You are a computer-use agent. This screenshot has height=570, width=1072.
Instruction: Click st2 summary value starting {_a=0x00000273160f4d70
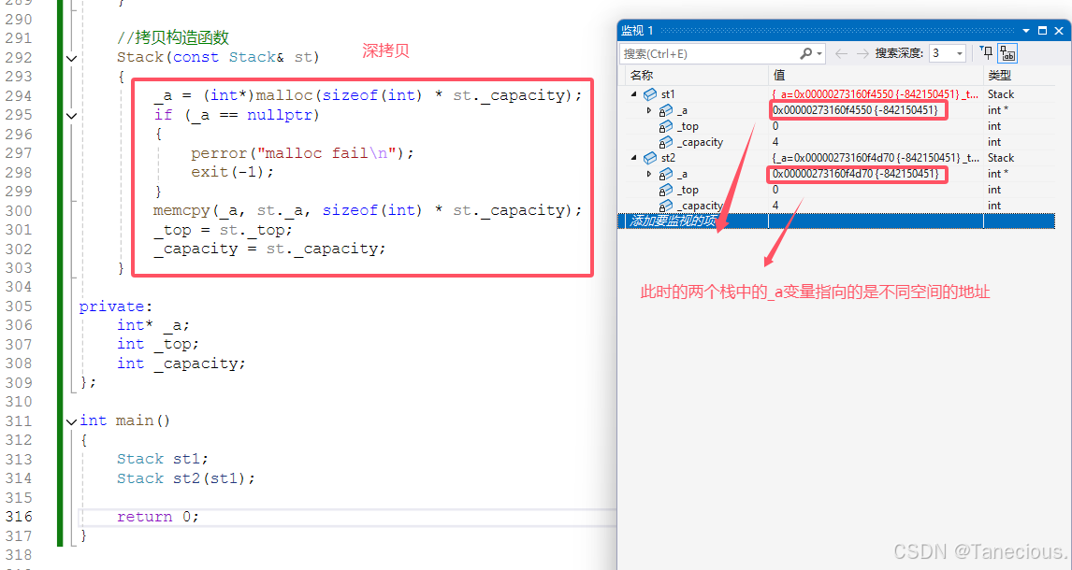point(876,158)
